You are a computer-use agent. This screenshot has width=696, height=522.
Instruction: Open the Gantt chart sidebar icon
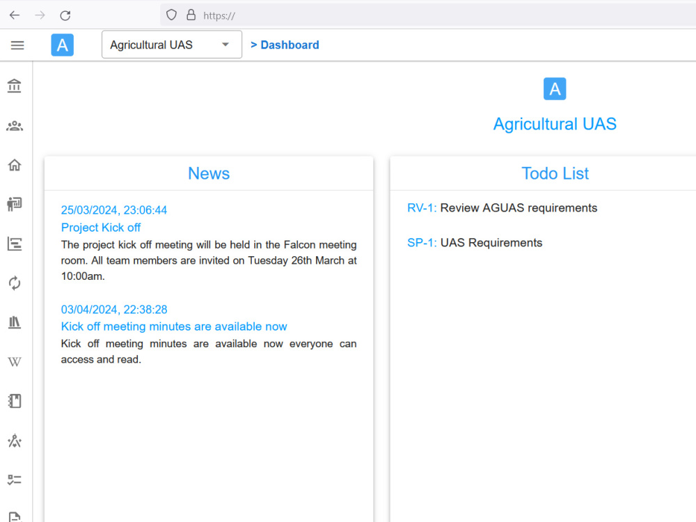(14, 244)
